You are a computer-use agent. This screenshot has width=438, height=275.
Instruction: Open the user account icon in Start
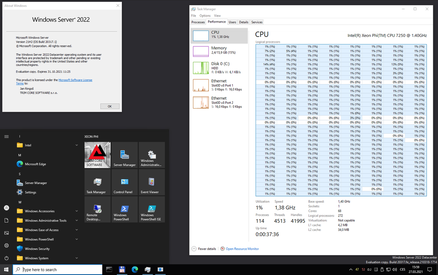(6, 208)
